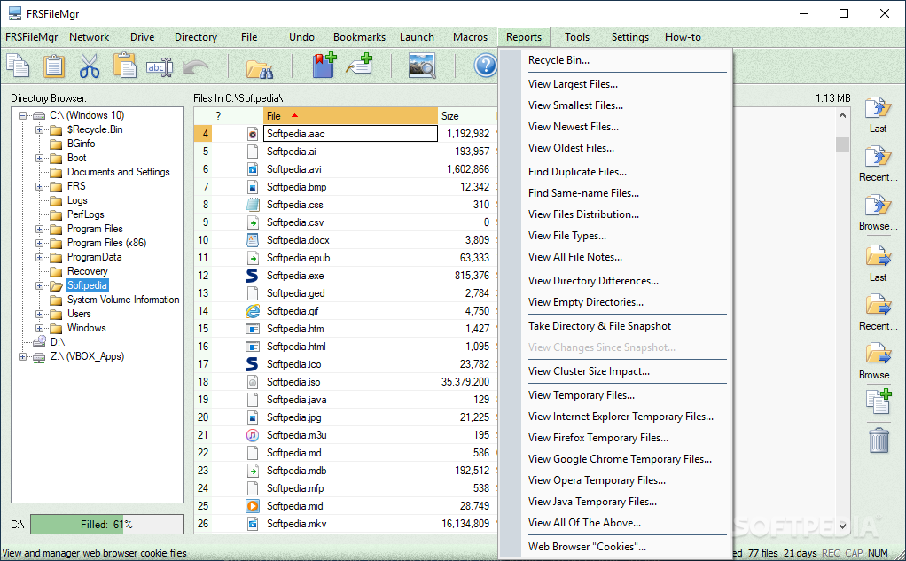Open the Macros menu

click(x=470, y=37)
